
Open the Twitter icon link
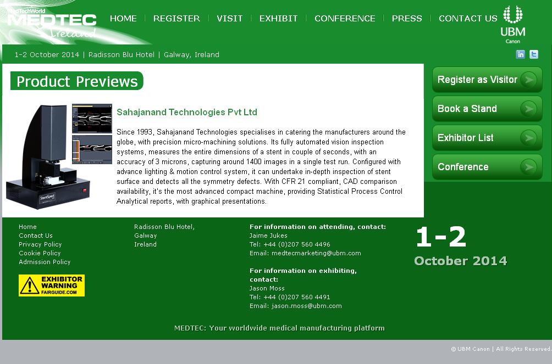click(534, 54)
